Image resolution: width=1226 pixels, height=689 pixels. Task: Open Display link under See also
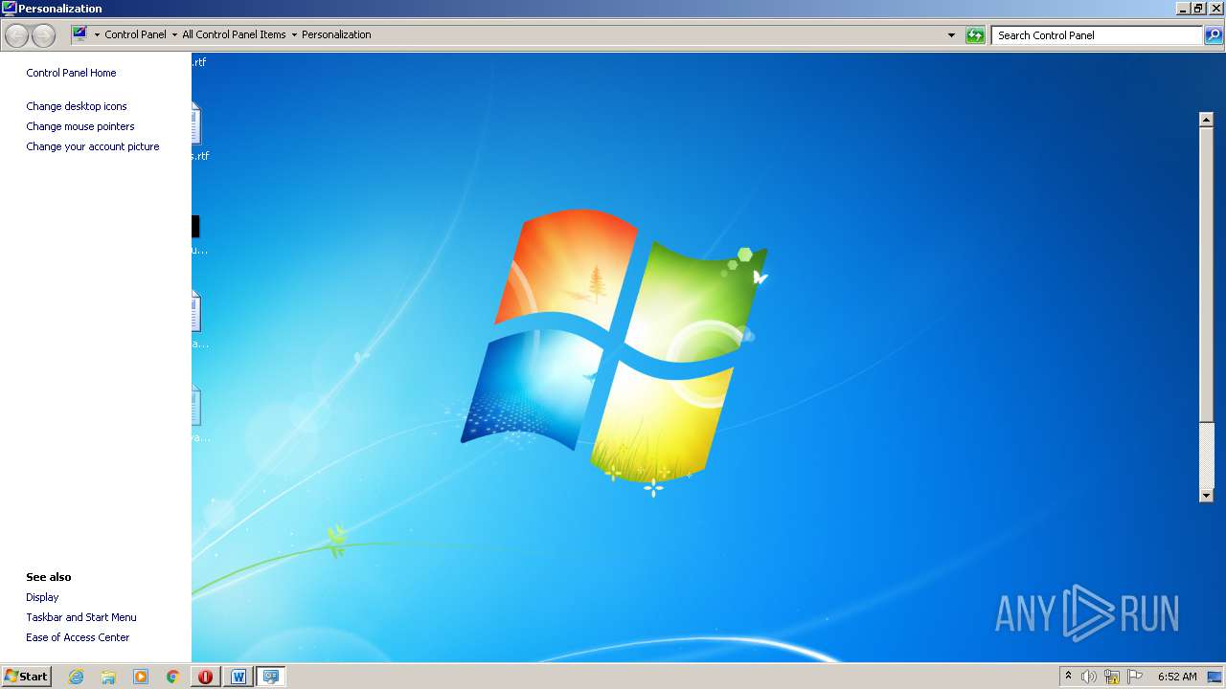point(42,597)
